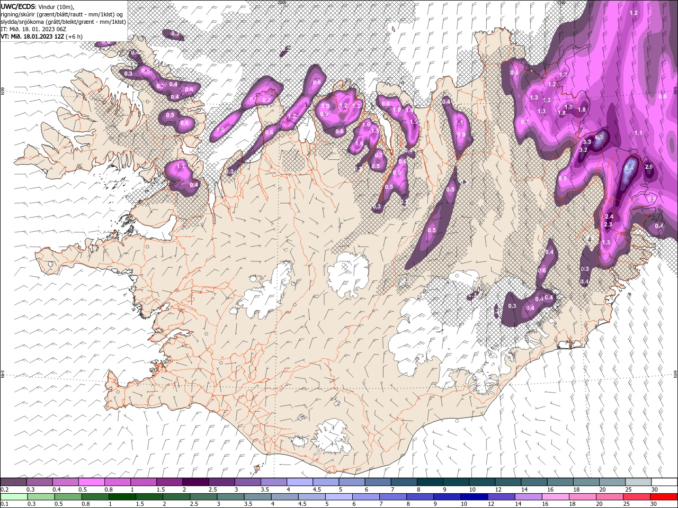Click the darkest purple 2–2.5 snow legend swatch
The image size is (678, 508).
coord(195,482)
